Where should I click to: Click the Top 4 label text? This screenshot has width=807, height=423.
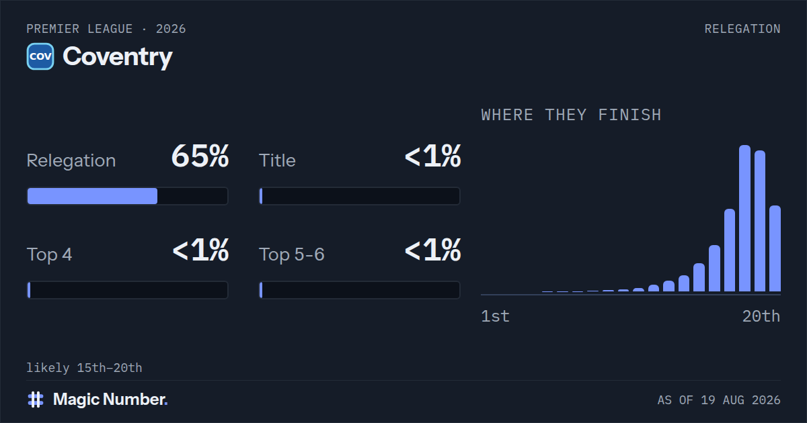[x=50, y=255]
